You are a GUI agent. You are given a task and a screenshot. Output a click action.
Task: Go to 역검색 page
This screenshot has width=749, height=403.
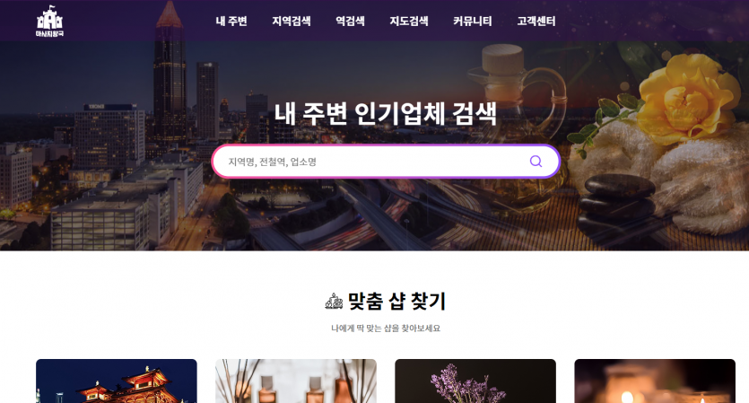[x=350, y=21]
